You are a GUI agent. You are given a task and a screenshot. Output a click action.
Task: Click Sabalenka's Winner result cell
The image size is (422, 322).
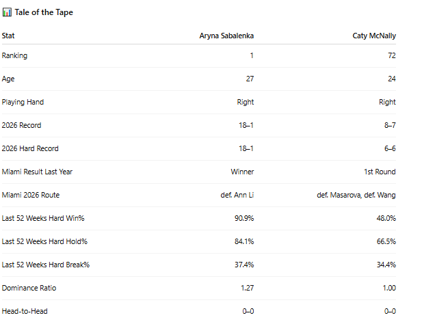(242, 172)
